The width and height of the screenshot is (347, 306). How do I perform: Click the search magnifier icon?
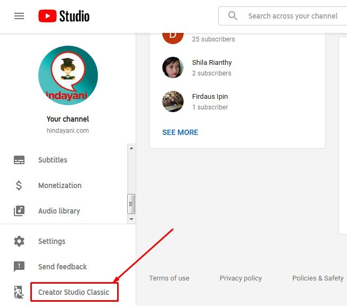(x=233, y=16)
